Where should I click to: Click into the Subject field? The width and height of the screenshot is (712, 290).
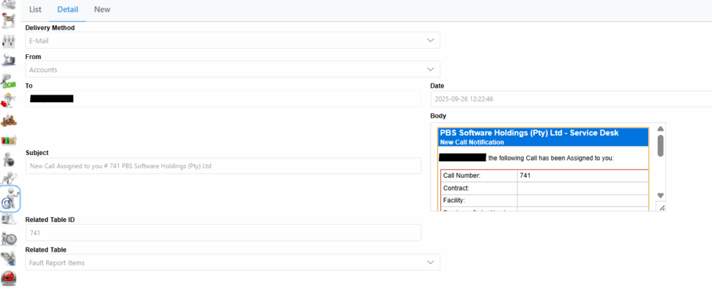(x=223, y=166)
